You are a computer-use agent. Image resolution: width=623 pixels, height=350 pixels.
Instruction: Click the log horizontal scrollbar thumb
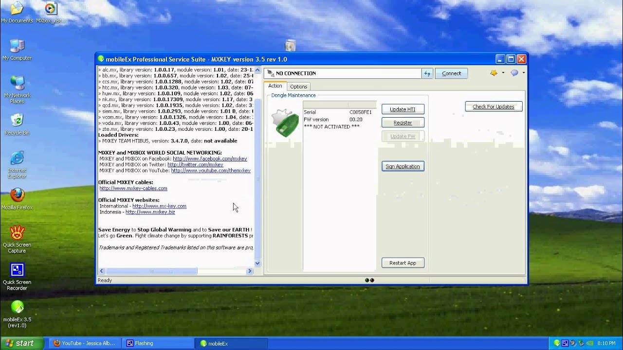pos(151,271)
